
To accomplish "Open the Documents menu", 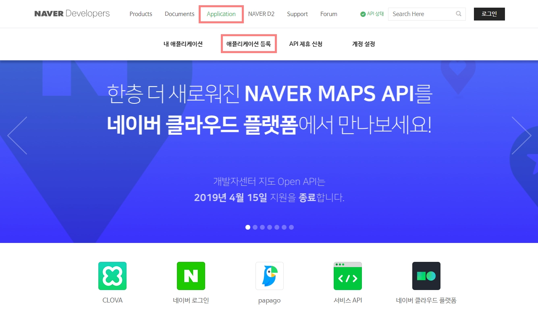I will pos(179,14).
